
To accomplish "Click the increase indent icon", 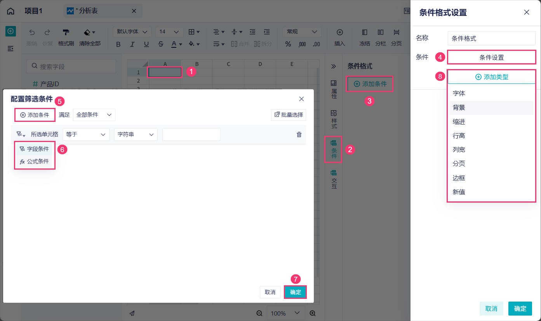I will click(x=266, y=32).
